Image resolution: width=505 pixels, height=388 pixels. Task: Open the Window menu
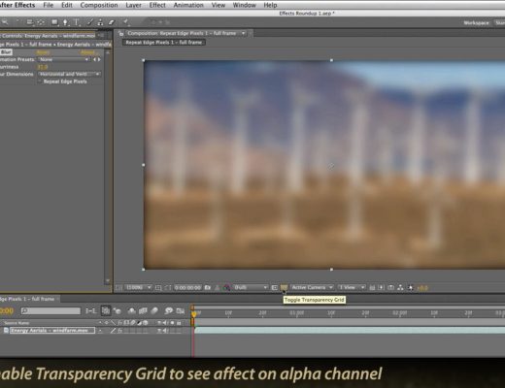point(245,5)
